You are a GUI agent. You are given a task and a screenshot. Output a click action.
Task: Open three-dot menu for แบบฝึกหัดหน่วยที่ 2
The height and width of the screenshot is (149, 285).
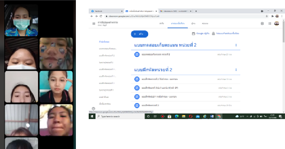click(x=236, y=70)
